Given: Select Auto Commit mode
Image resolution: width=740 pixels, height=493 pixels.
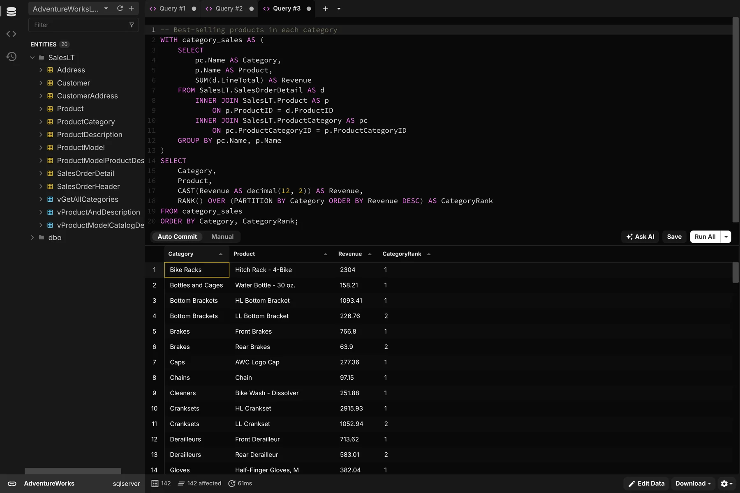Looking at the screenshot, I should pyautogui.click(x=177, y=237).
